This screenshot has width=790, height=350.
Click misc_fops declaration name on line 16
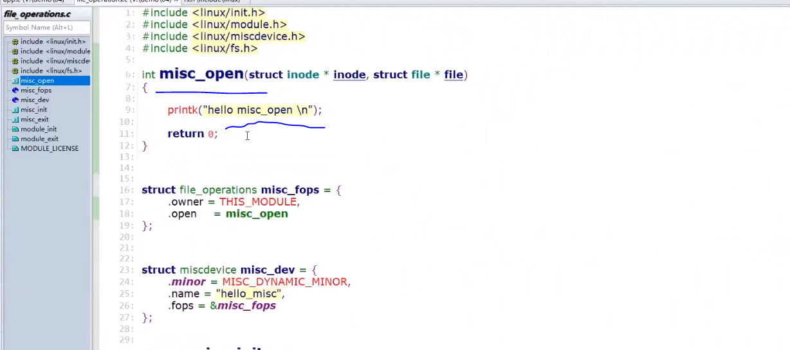click(290, 190)
